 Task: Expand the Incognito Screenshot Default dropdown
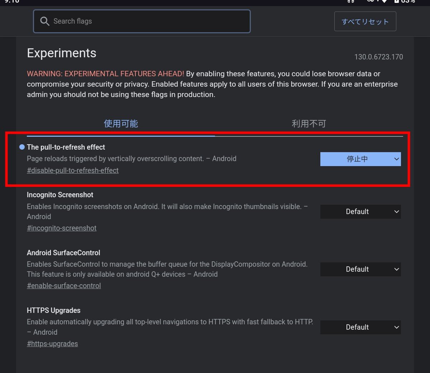tap(360, 212)
